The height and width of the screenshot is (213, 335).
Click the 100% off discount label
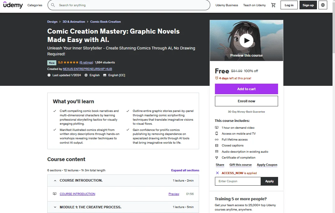251,71
